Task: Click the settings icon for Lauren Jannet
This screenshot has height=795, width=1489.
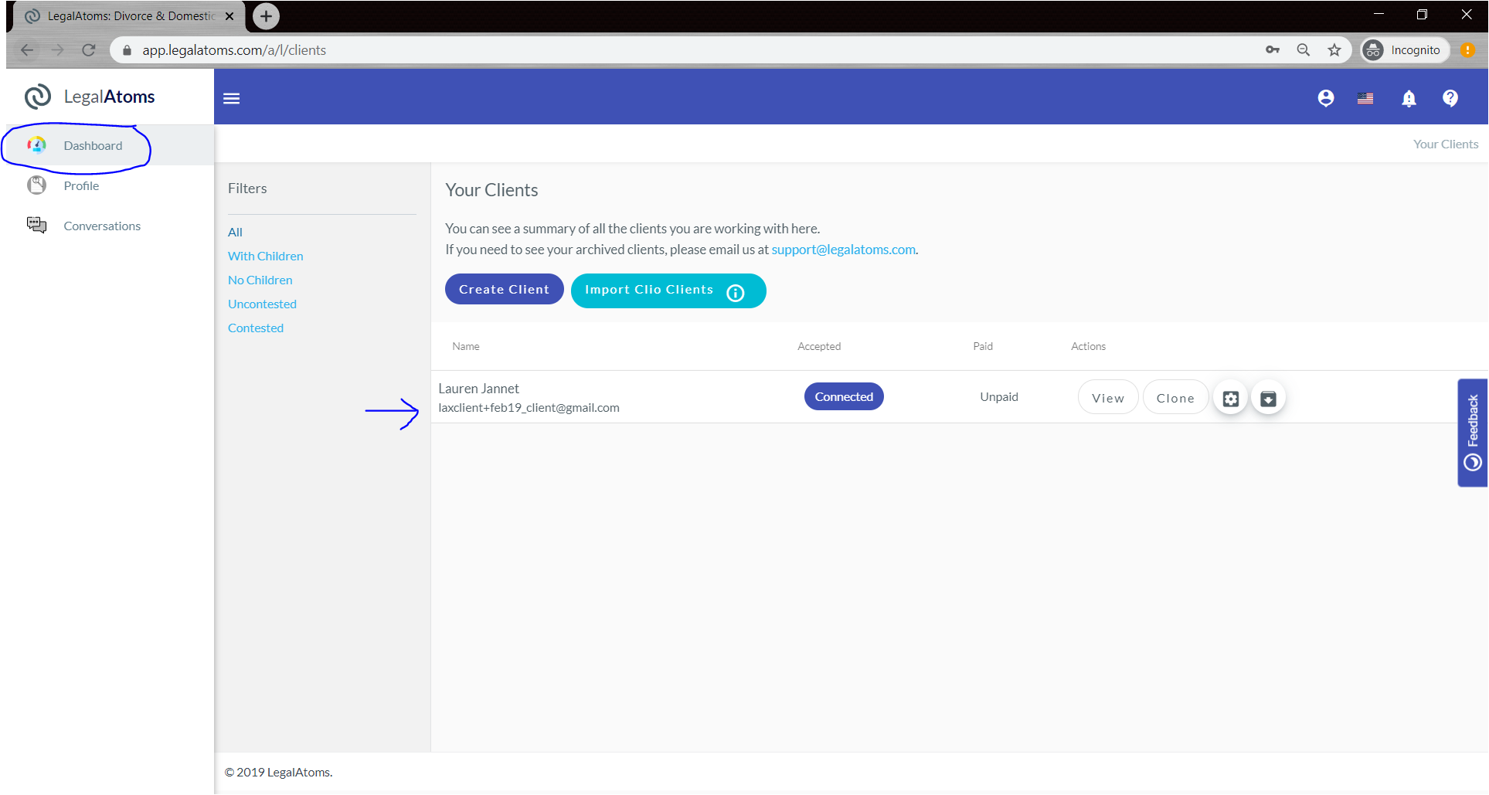Action: [x=1231, y=399]
